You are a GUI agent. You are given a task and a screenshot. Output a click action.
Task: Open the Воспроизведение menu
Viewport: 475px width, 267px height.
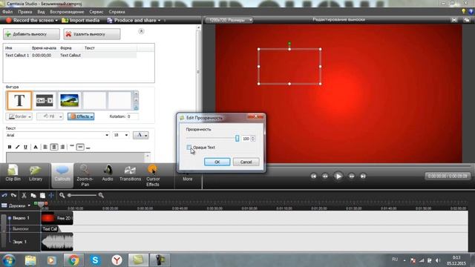[x=67, y=12]
